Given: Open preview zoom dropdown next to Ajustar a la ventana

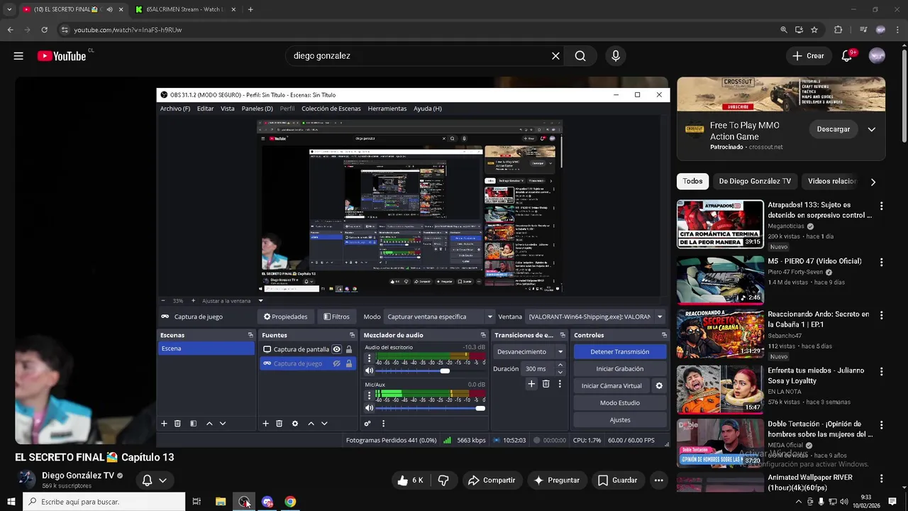Looking at the screenshot, I should pos(260,301).
